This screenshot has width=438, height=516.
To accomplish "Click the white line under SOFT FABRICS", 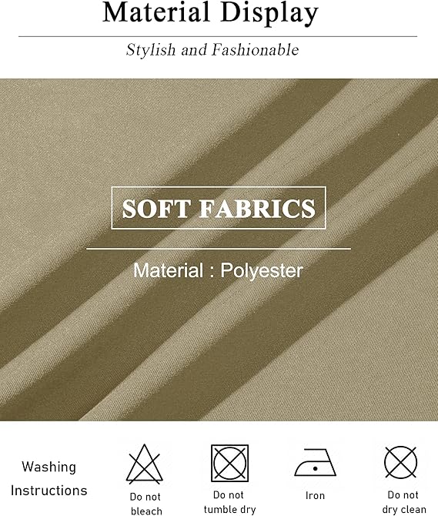I will click(x=219, y=249).
